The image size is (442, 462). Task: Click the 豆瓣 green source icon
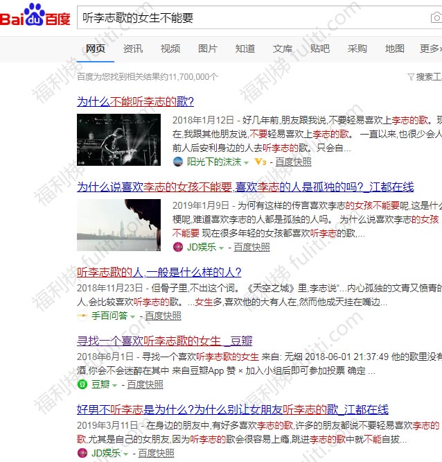pos(82,384)
